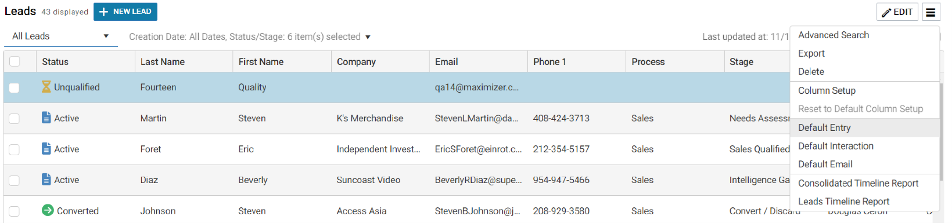
Task: Click the Company column header
Action: 356,61
